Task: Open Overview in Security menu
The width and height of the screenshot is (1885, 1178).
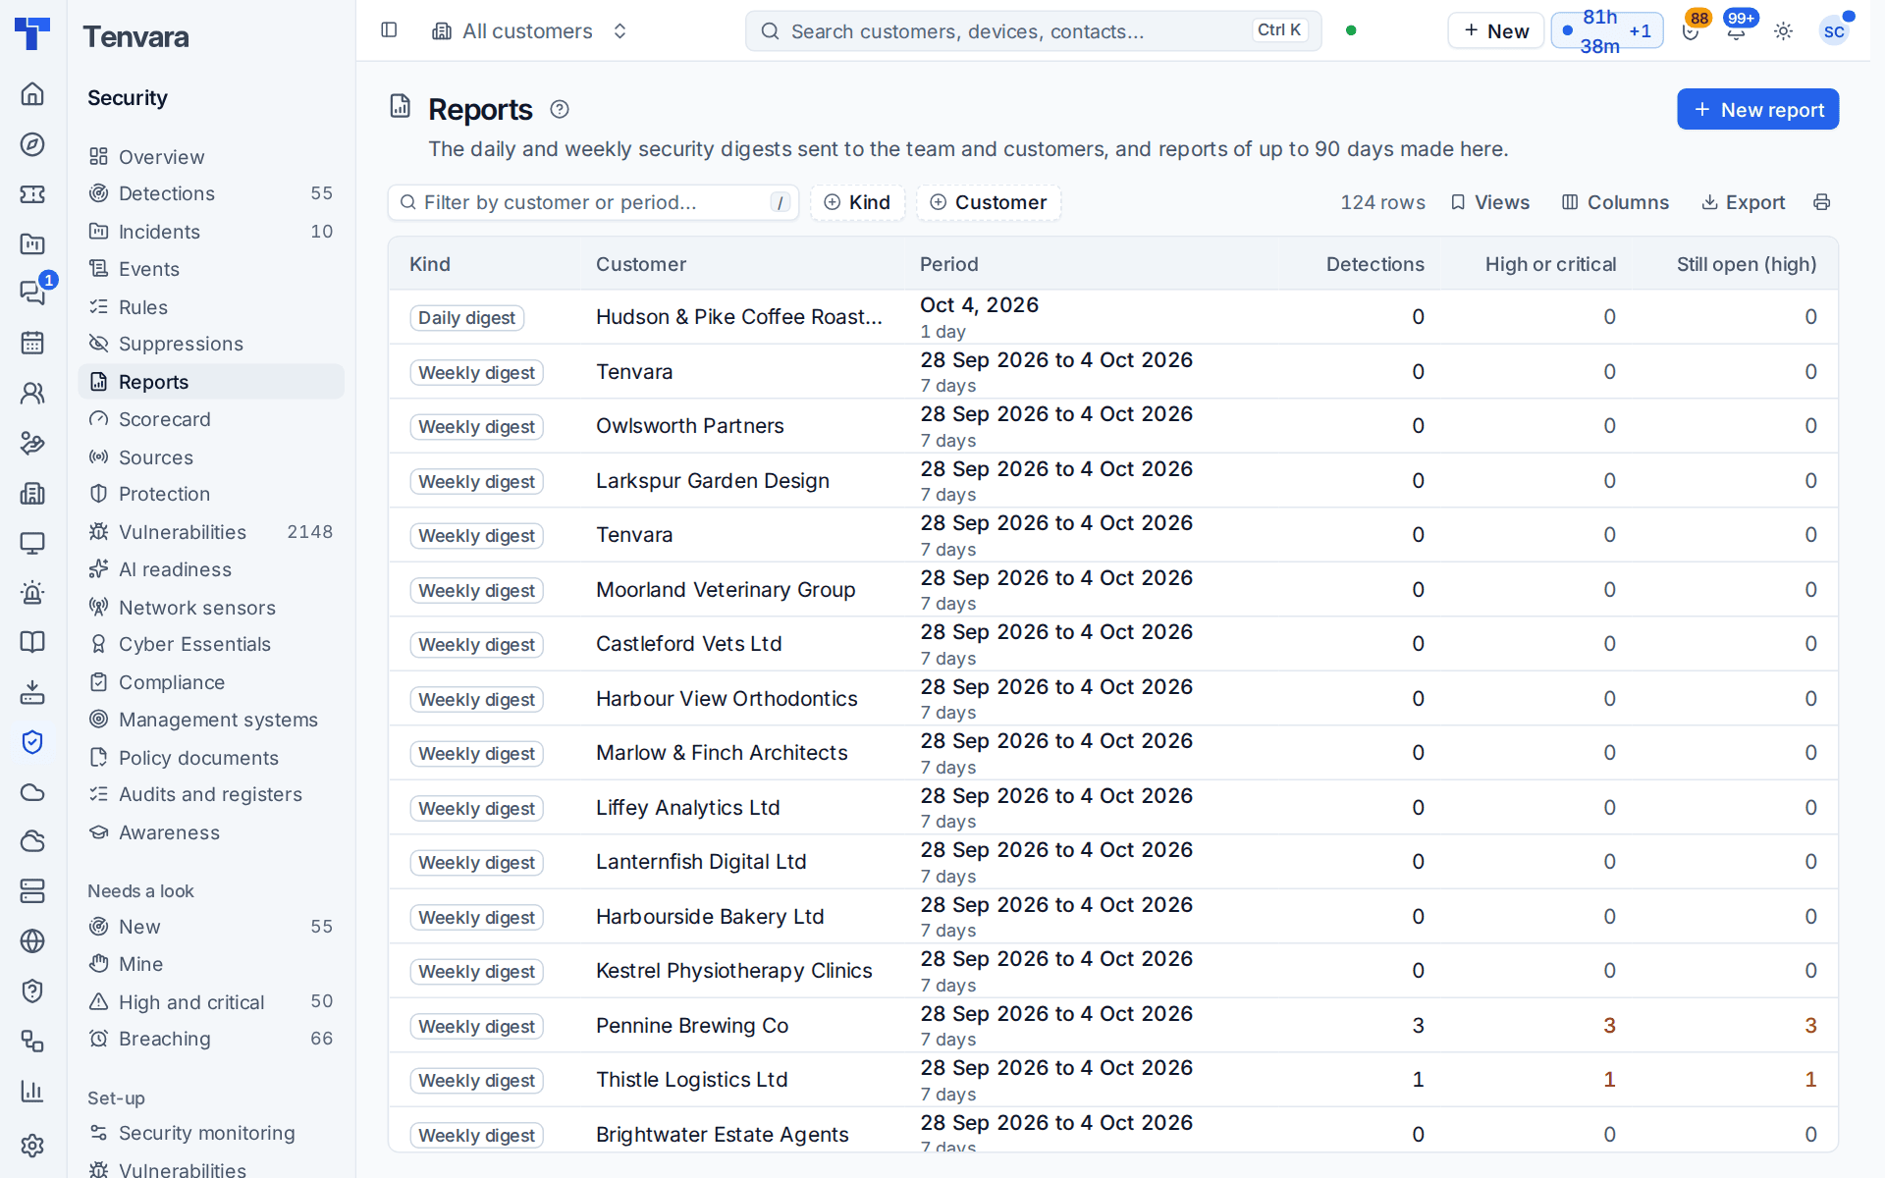Action: (x=211, y=157)
